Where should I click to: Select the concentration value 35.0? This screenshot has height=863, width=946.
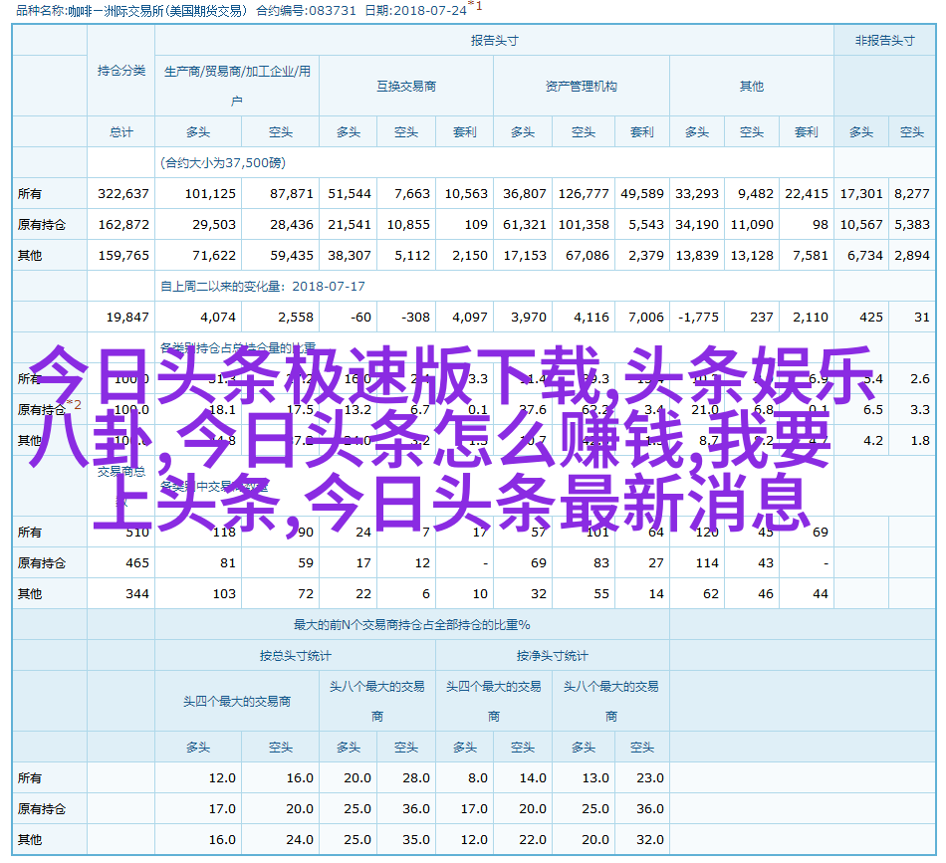click(x=415, y=839)
